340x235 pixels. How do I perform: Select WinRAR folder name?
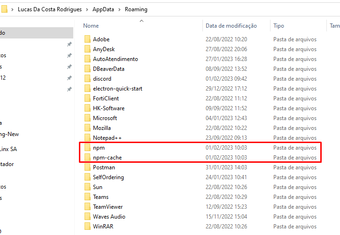tap(103, 227)
